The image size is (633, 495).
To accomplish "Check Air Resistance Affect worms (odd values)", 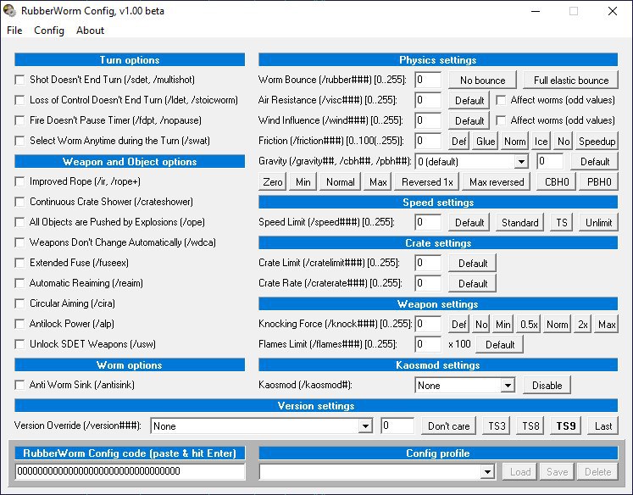I will 501,100.
